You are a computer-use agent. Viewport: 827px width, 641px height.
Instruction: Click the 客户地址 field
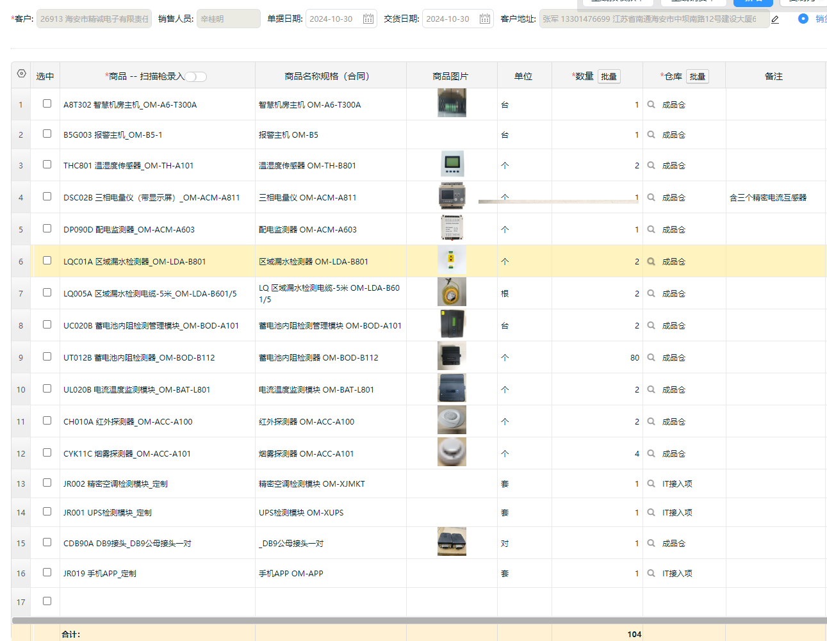pyautogui.click(x=654, y=19)
